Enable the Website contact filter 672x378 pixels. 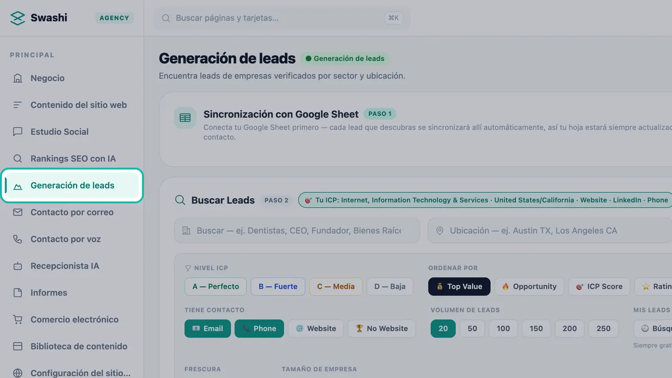pos(316,328)
